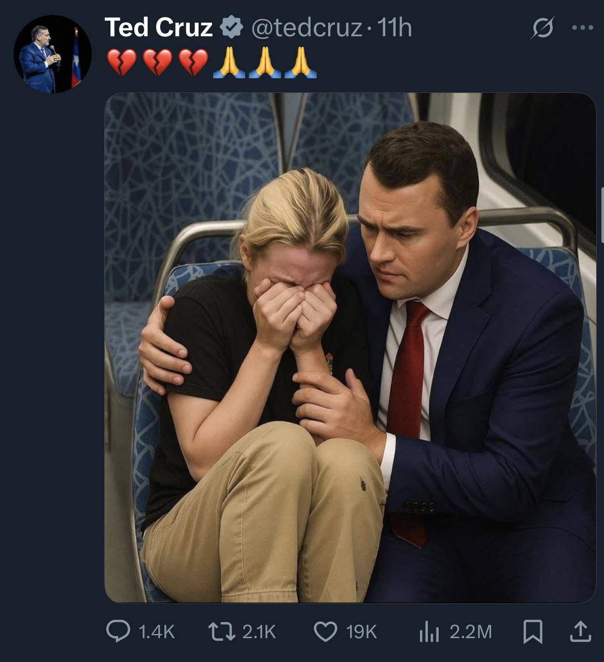The width and height of the screenshot is (604, 662).
Task: Open the @tedcruz handle link
Action: pos(306,27)
